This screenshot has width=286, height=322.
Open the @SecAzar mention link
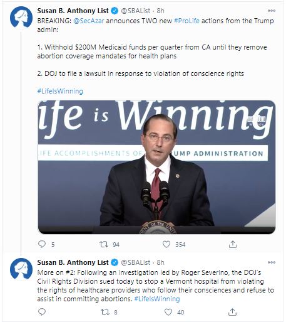click(x=89, y=21)
